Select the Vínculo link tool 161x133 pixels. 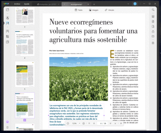click(109, 10)
